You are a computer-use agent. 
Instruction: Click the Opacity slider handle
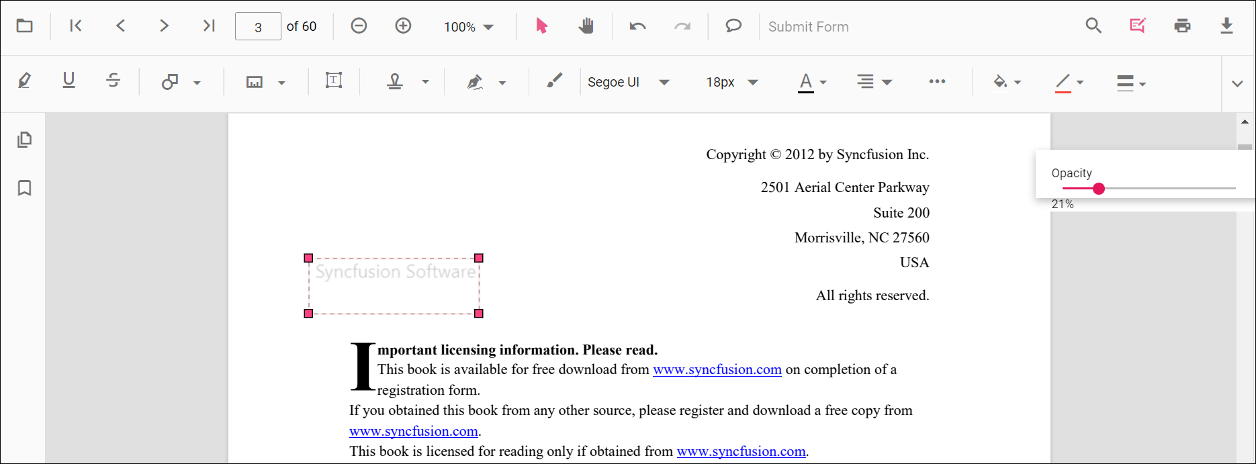coord(1099,189)
